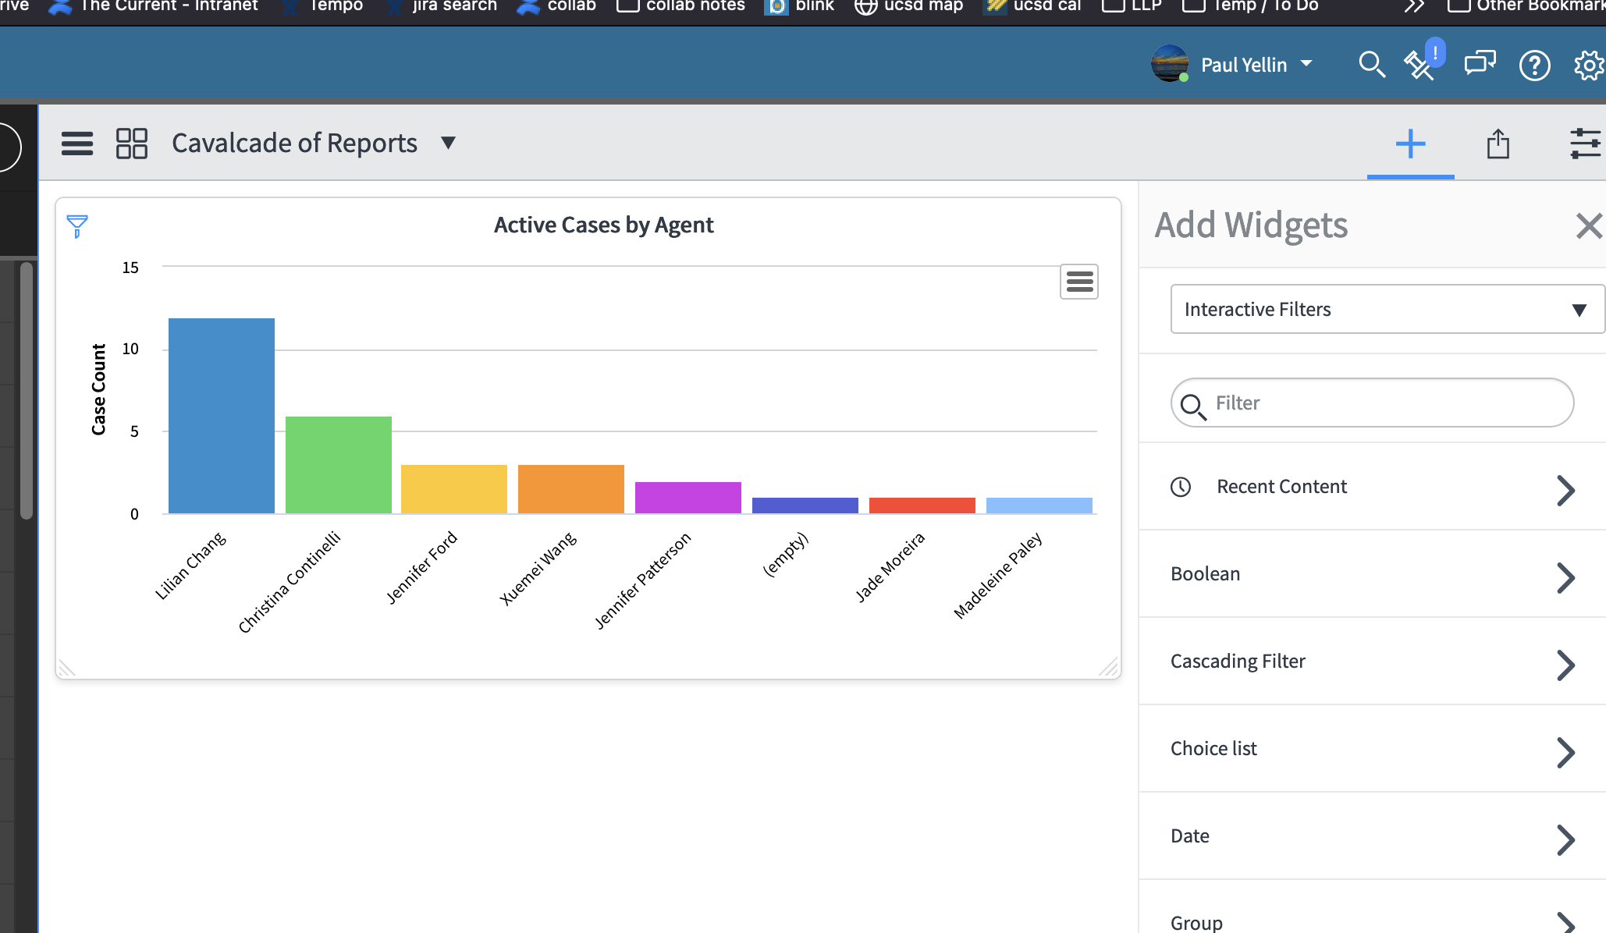Click the chart filter funnel icon
Image resolution: width=1606 pixels, height=933 pixels.
(x=77, y=226)
